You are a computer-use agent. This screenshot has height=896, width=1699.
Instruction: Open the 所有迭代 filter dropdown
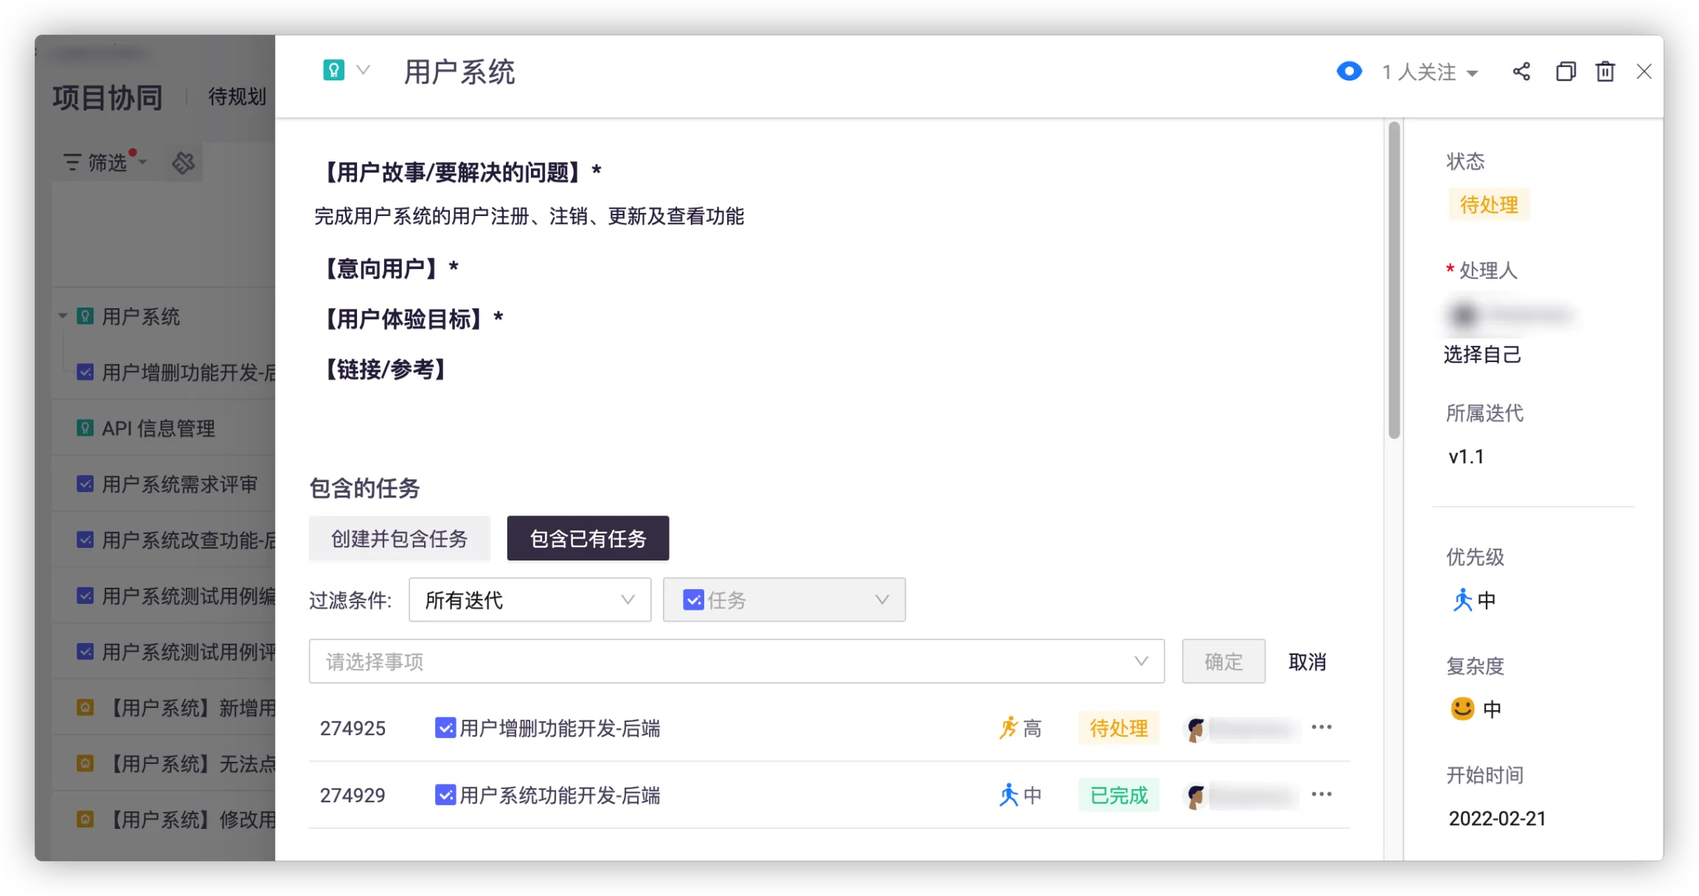(529, 600)
